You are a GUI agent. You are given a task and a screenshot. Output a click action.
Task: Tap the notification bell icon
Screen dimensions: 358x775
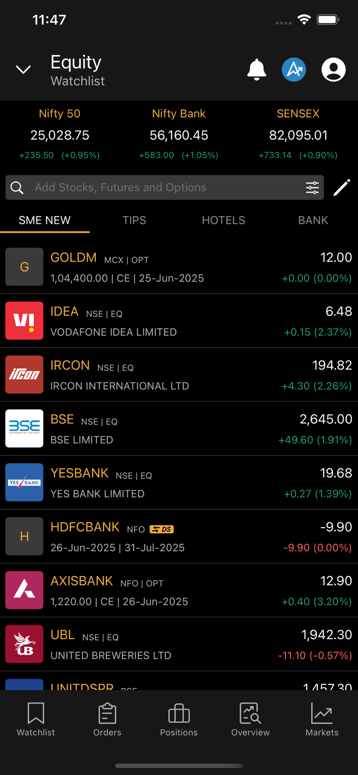click(257, 70)
